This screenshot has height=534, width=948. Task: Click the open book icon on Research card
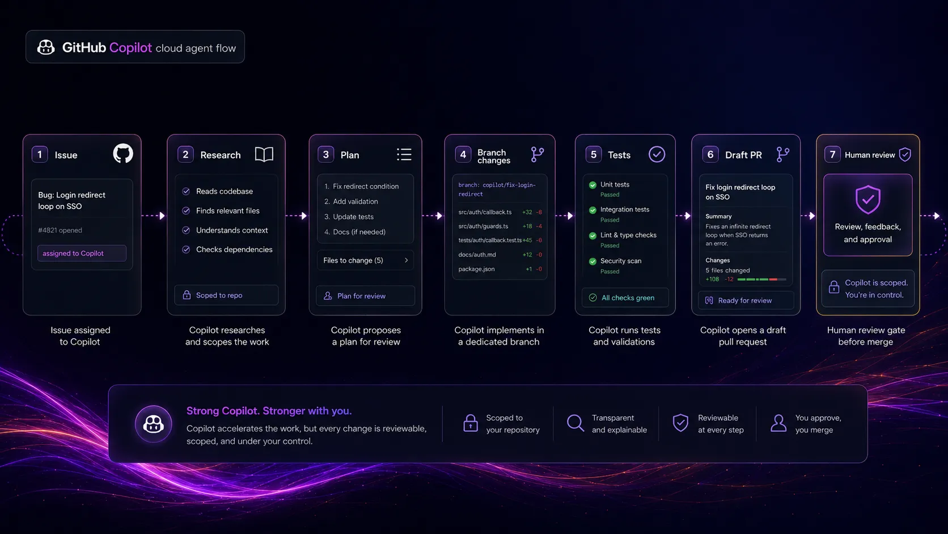click(264, 154)
